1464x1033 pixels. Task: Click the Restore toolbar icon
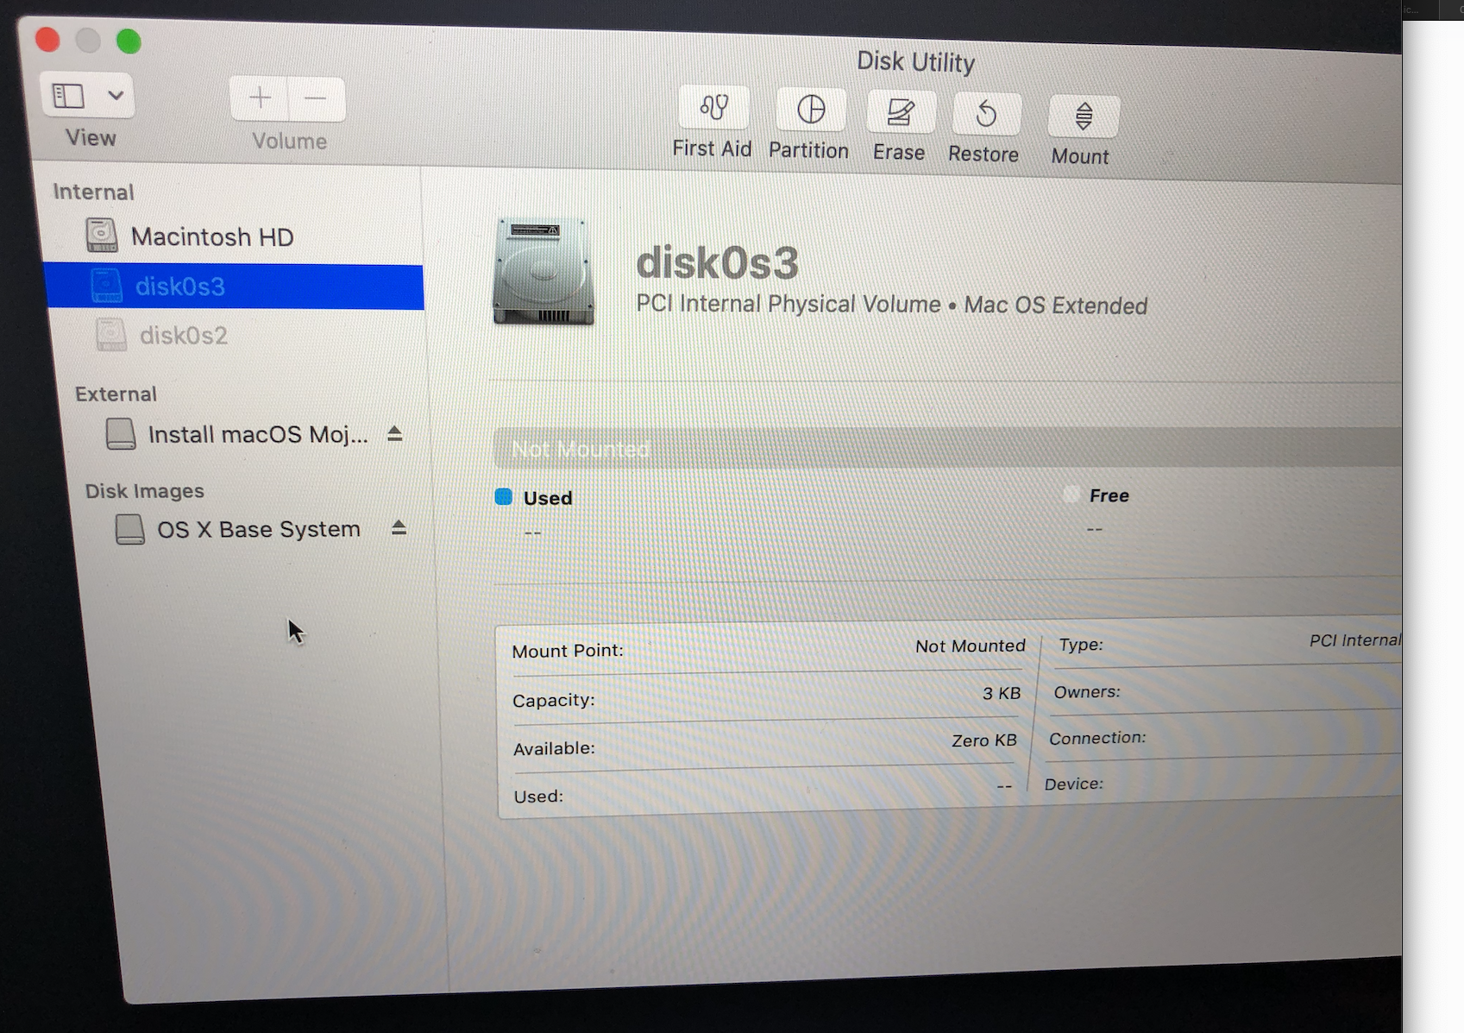pyautogui.click(x=986, y=114)
